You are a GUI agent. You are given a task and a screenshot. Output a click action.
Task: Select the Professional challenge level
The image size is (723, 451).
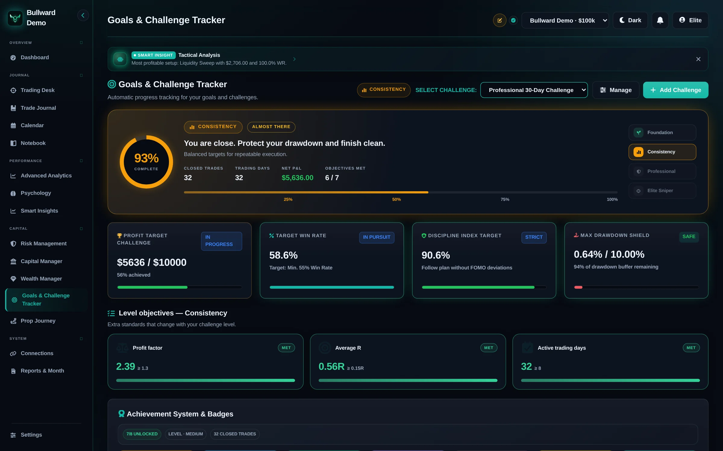pyautogui.click(x=662, y=171)
